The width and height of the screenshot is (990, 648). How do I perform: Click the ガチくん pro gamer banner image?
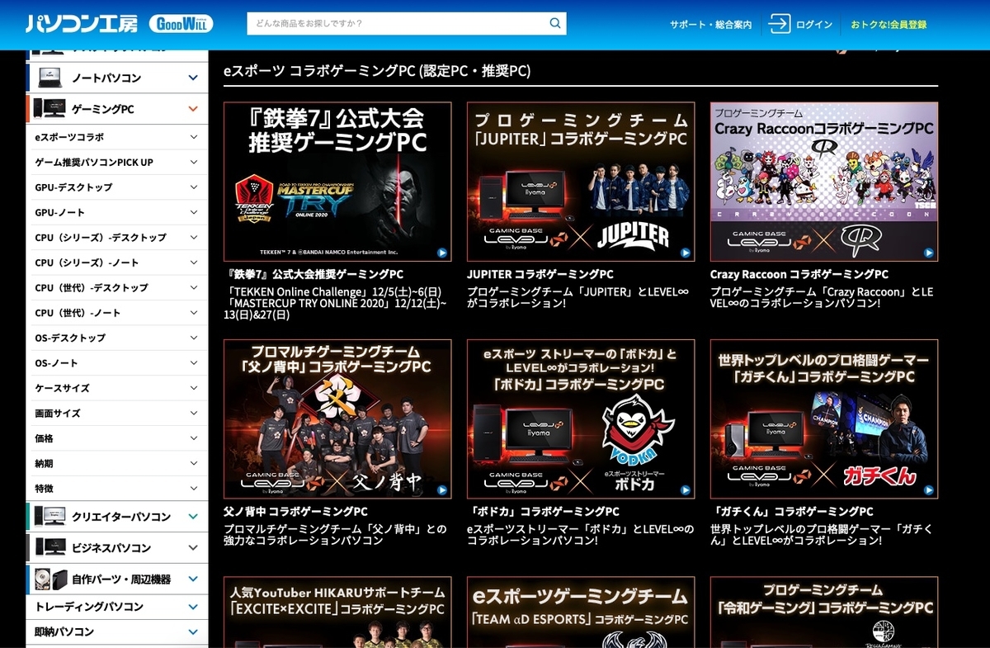click(824, 419)
